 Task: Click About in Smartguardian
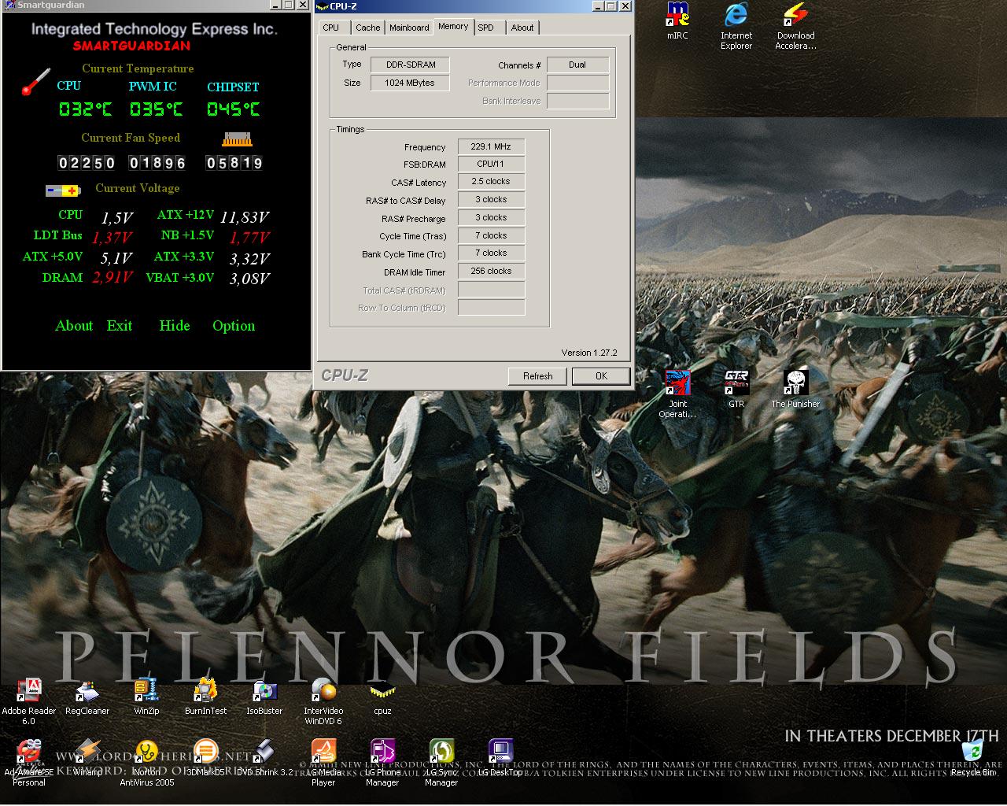click(74, 326)
